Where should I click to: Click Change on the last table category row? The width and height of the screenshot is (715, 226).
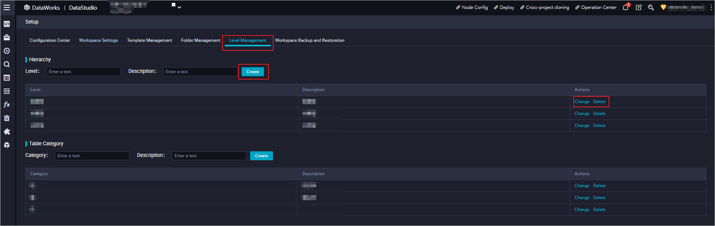coord(582,210)
